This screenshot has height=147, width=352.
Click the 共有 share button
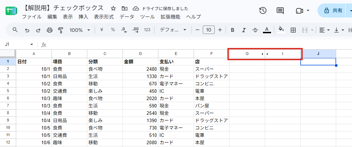331,10
